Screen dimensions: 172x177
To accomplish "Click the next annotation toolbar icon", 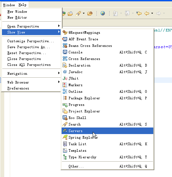I will (x=115, y=13).
